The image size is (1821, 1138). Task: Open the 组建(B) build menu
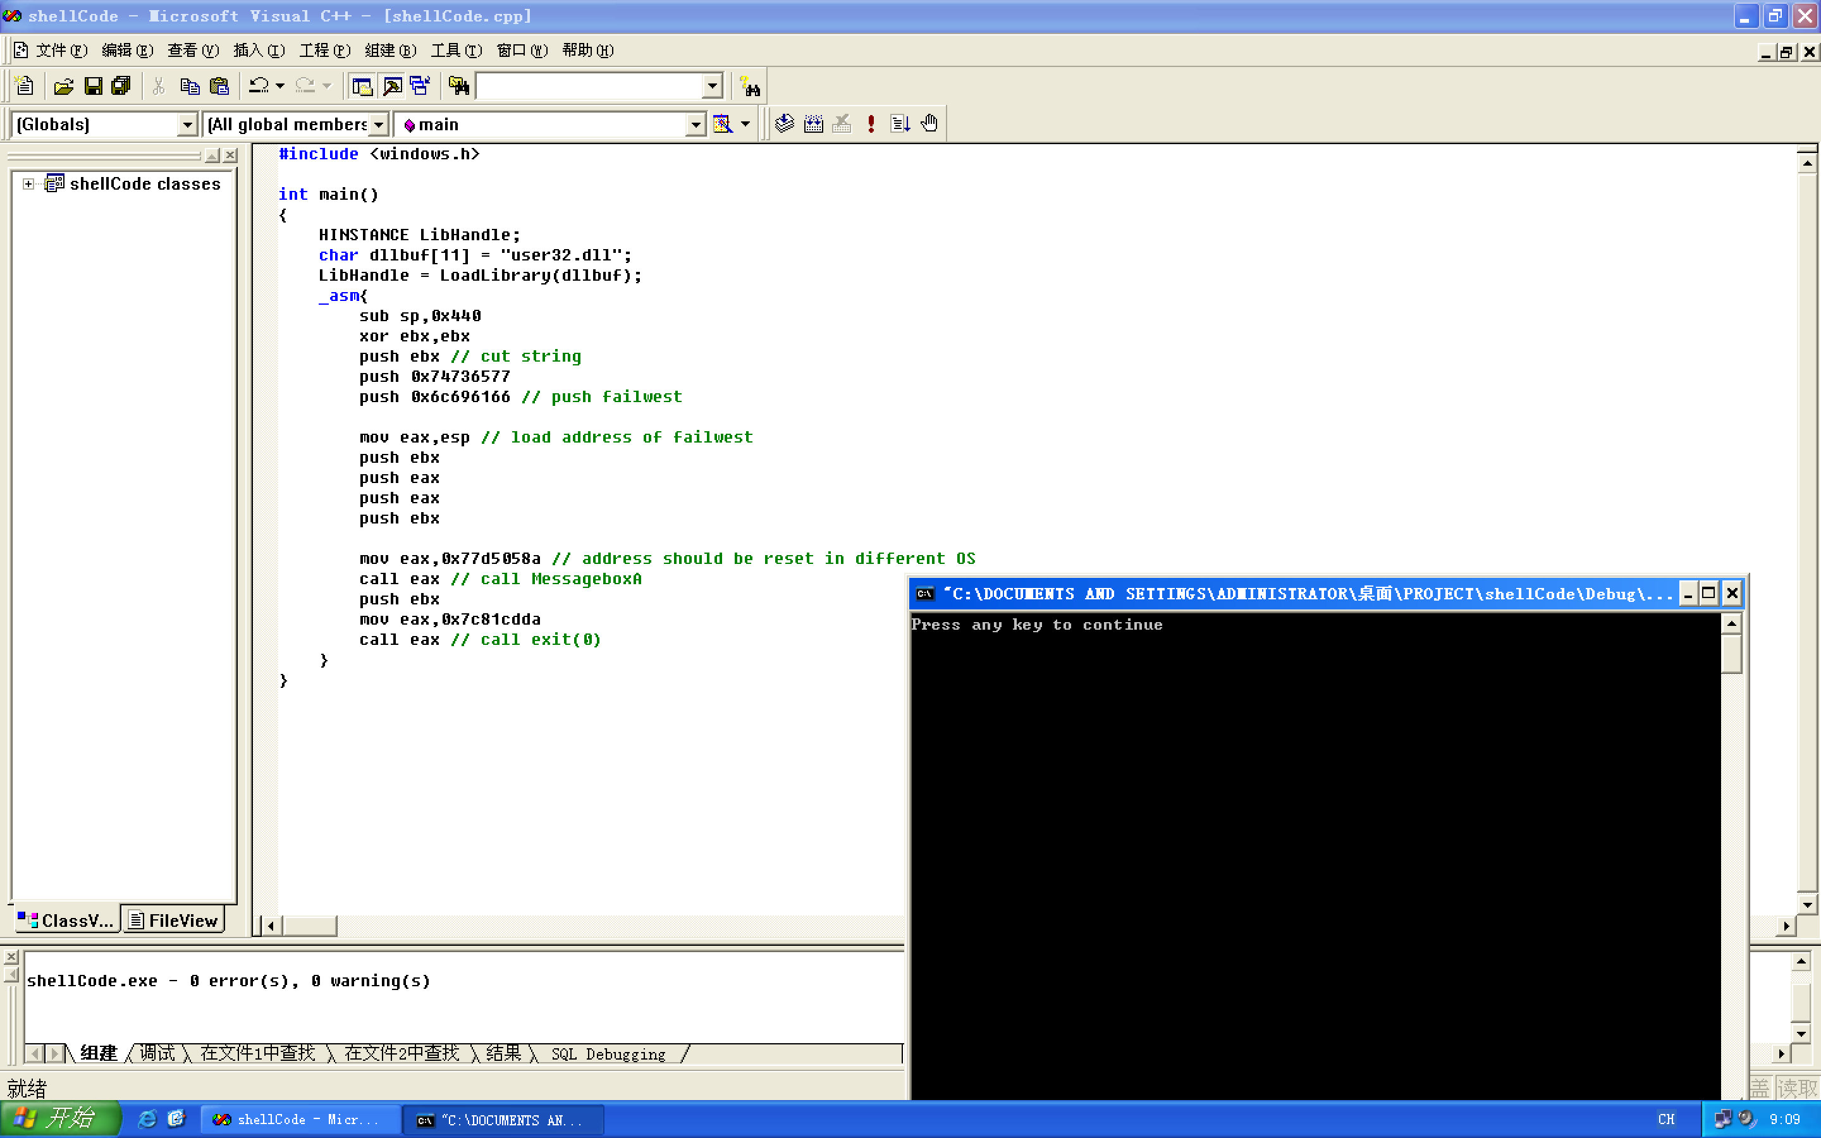389,51
